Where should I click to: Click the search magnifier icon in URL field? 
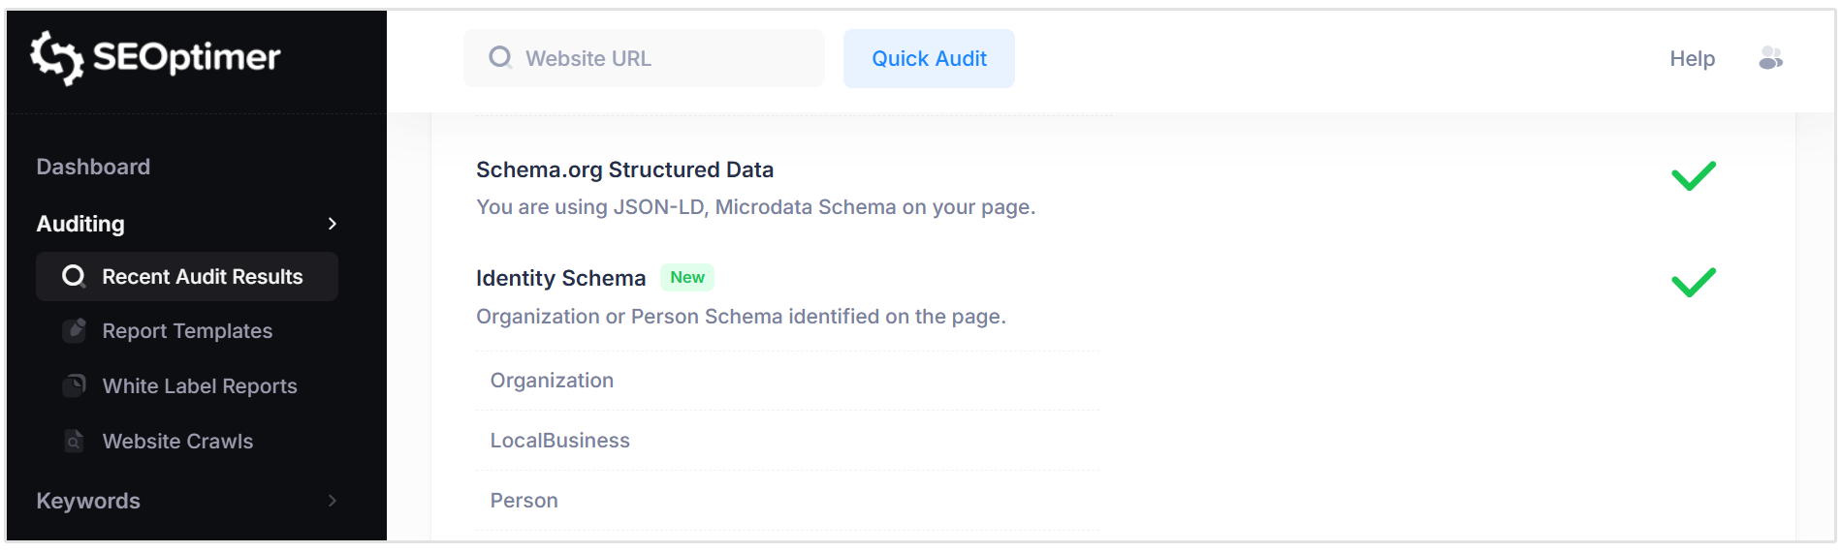[500, 58]
